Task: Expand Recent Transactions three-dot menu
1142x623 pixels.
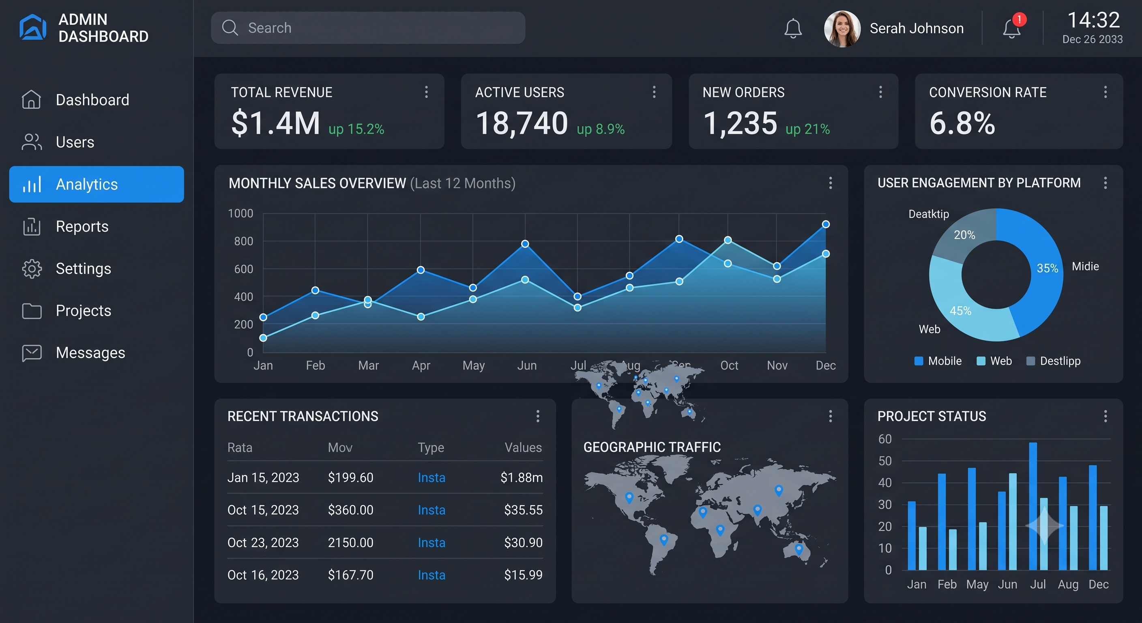Action: [538, 416]
